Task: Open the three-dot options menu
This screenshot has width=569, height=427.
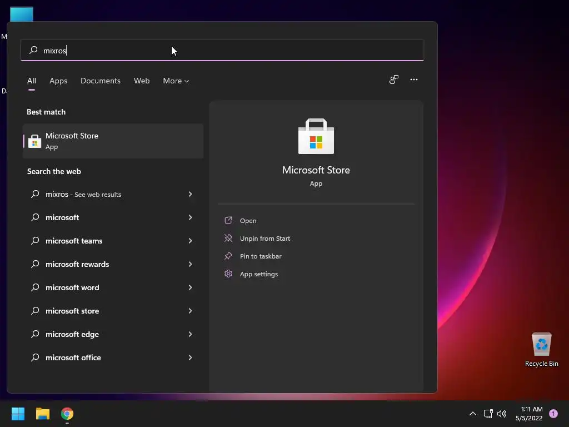Action: pos(413,80)
